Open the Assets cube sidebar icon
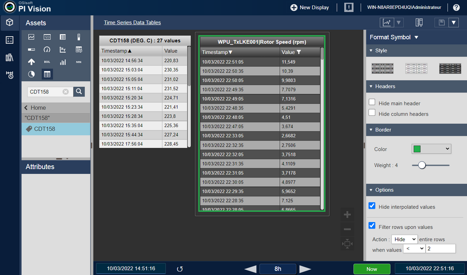The width and height of the screenshot is (467, 275). 10,23
